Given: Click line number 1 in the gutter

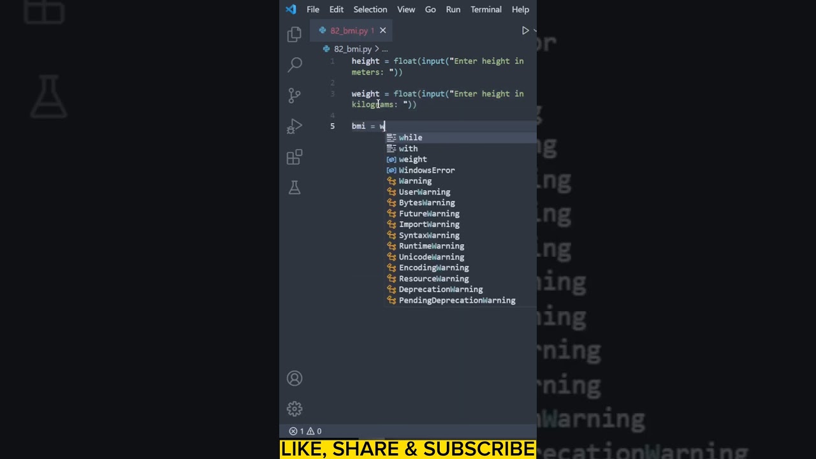Looking at the screenshot, I should coord(332,61).
